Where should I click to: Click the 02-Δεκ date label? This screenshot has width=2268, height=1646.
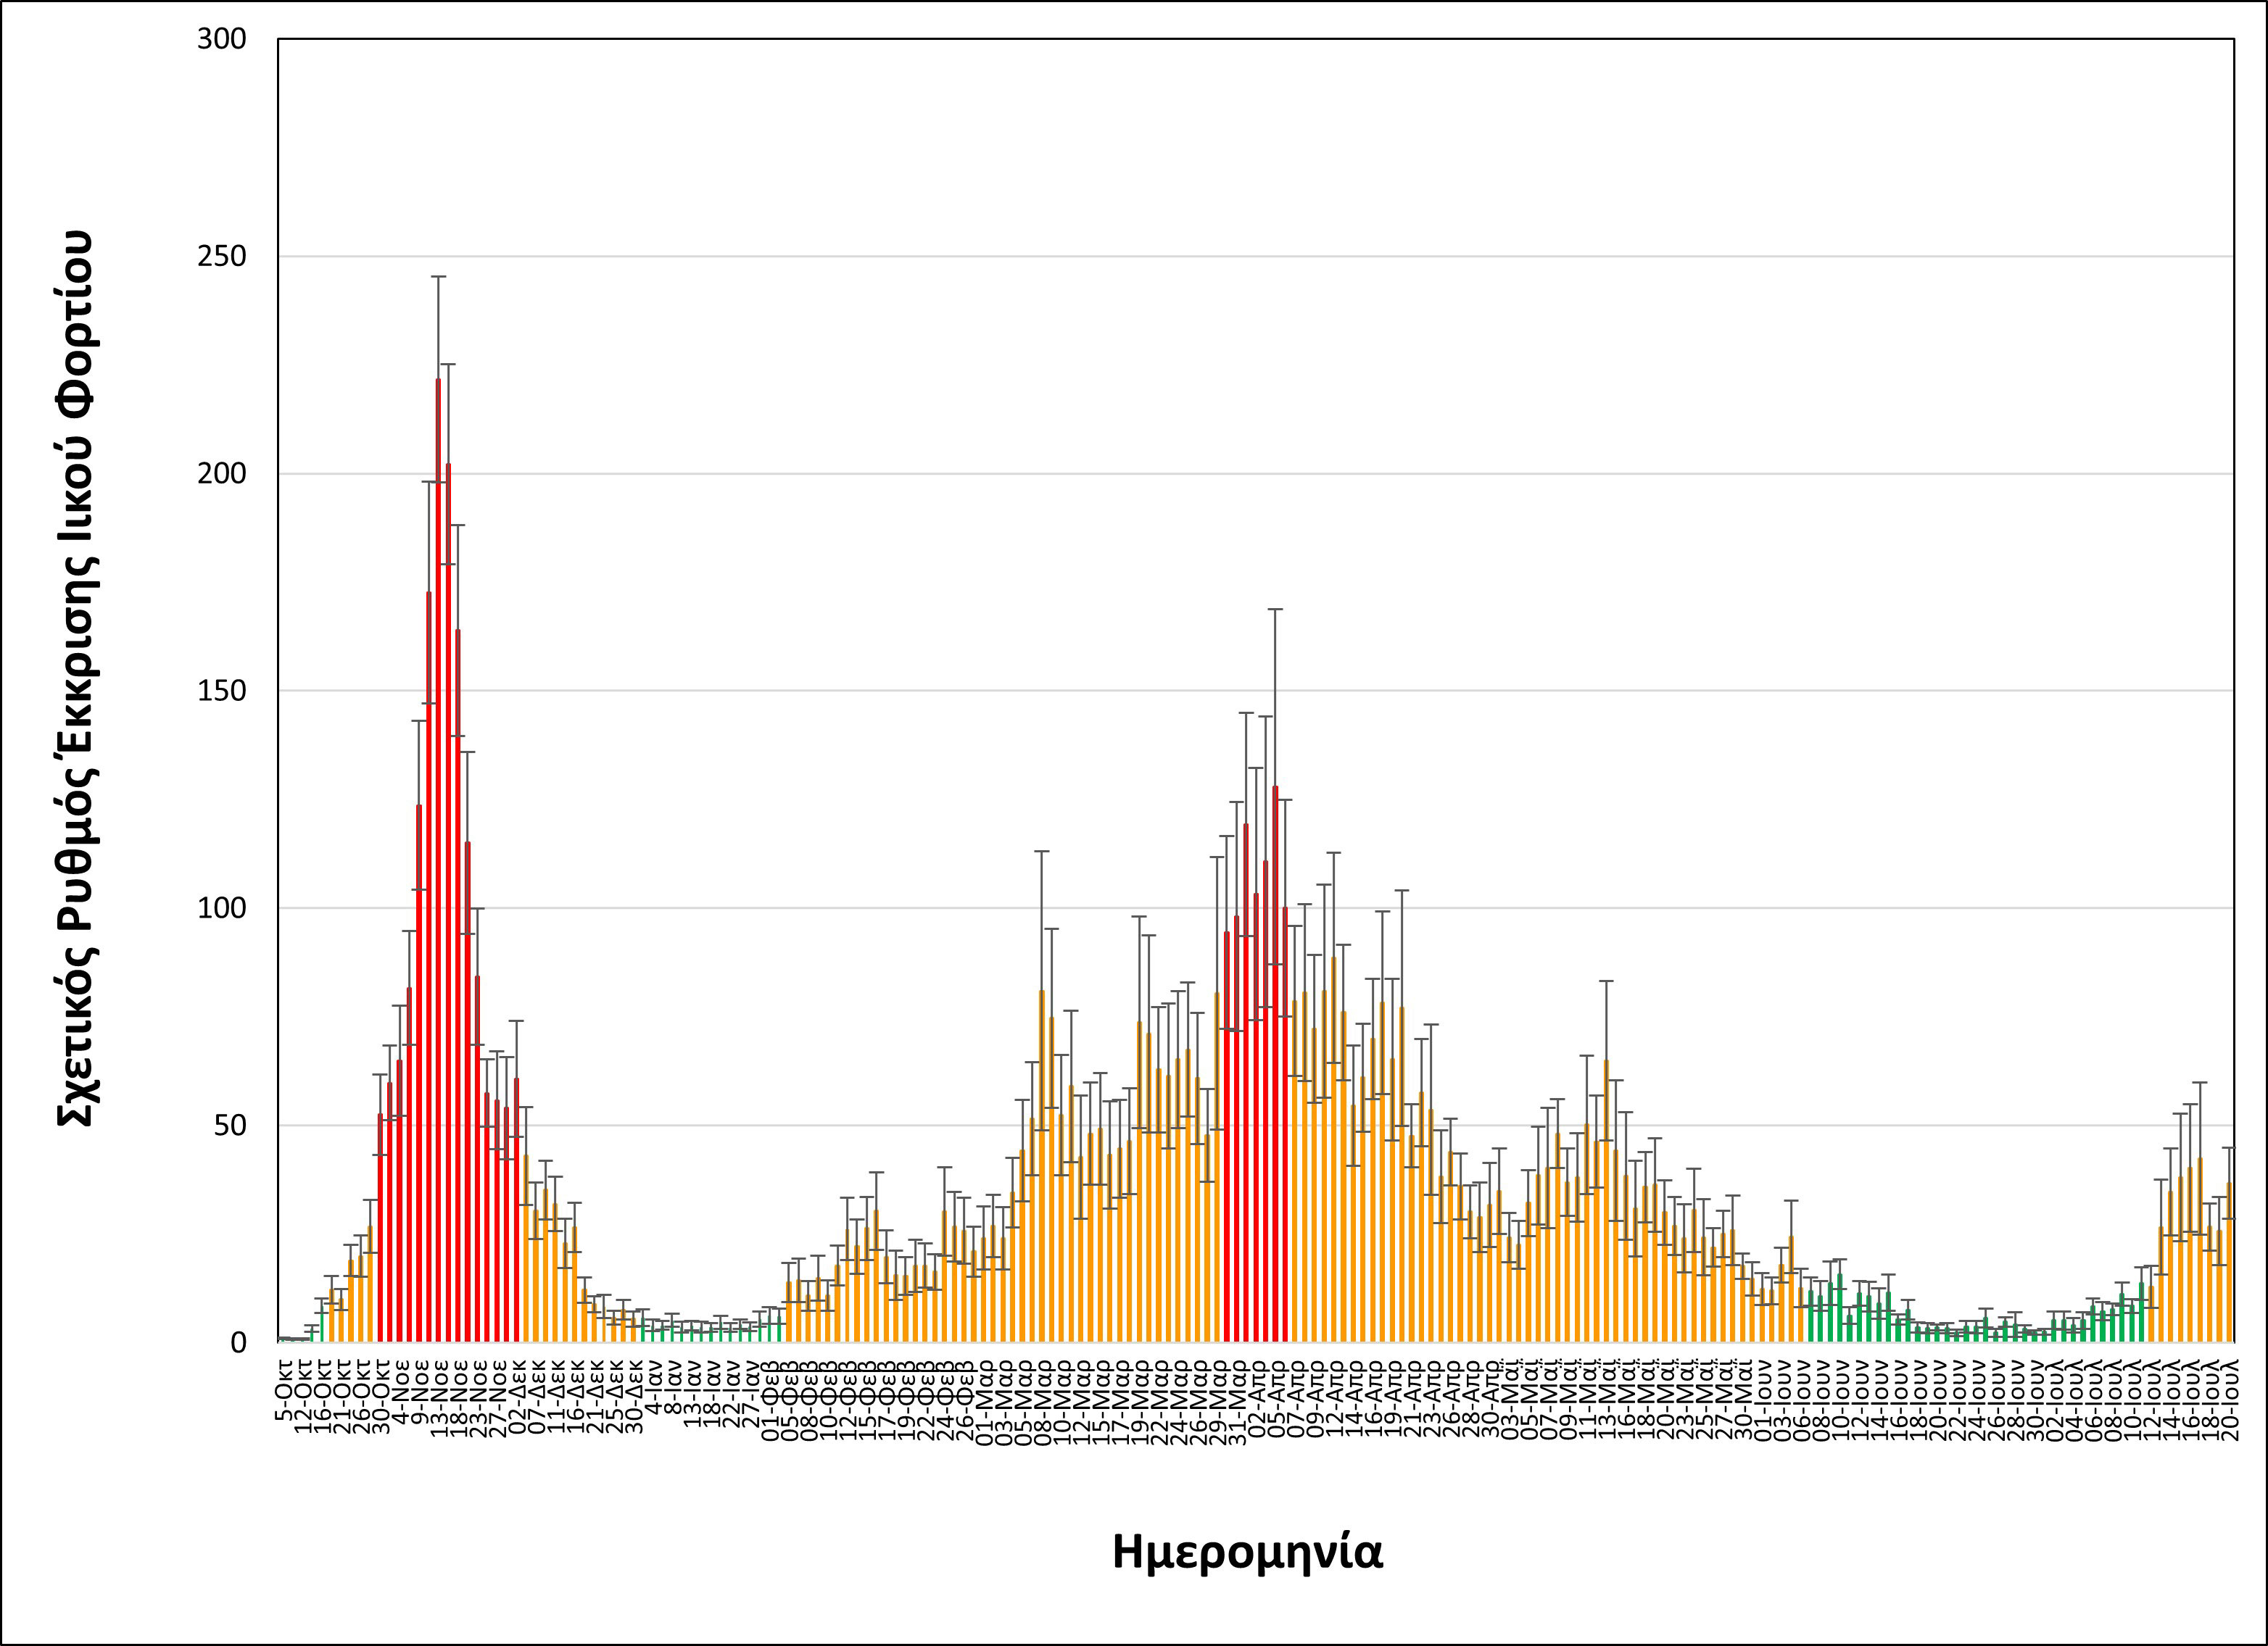click(518, 1396)
